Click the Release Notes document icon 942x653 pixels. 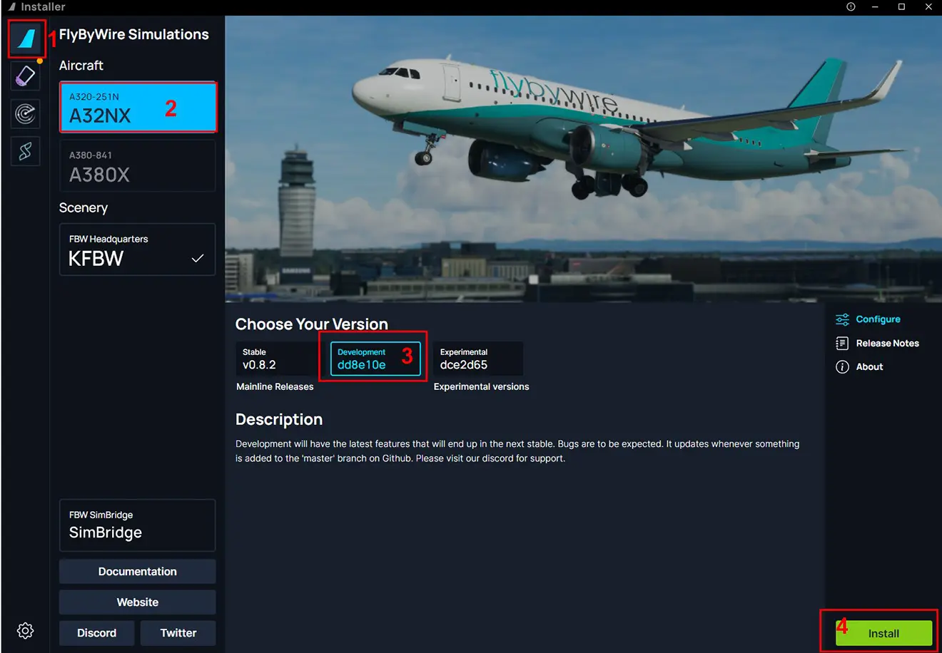point(842,343)
